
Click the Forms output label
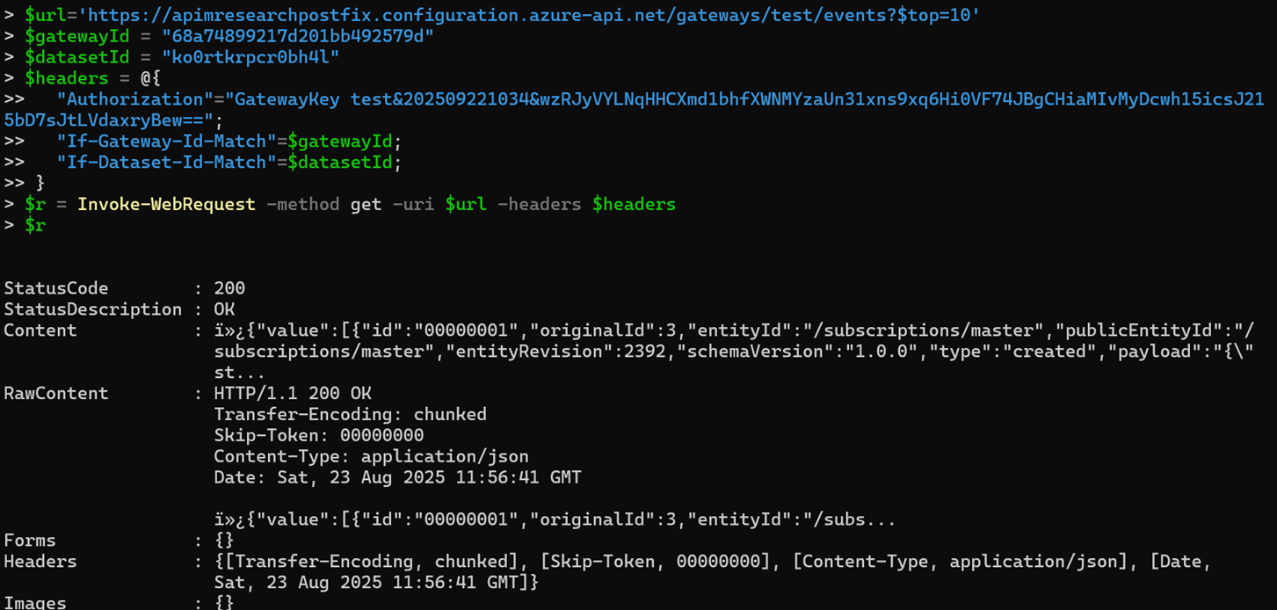(x=30, y=541)
